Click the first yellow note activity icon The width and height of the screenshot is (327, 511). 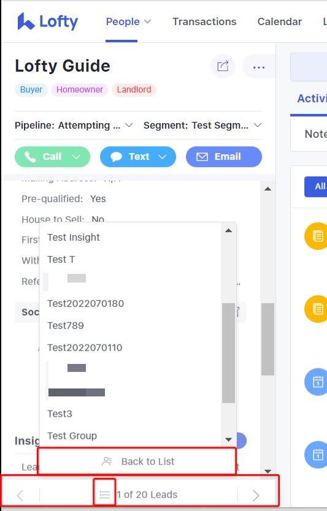[x=317, y=236]
